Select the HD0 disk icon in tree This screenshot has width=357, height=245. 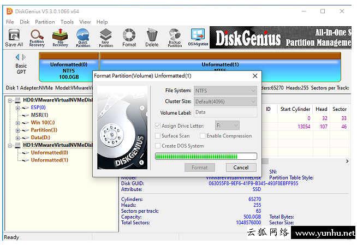pyautogui.click(x=17, y=100)
